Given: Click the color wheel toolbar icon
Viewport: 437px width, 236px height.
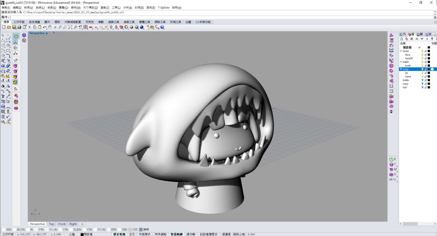Looking at the screenshot, I should (126, 27).
